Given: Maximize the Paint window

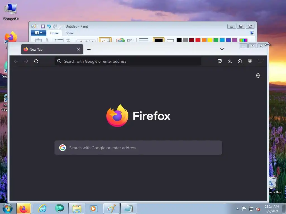Looking at the screenshot, I should tap(241, 26).
